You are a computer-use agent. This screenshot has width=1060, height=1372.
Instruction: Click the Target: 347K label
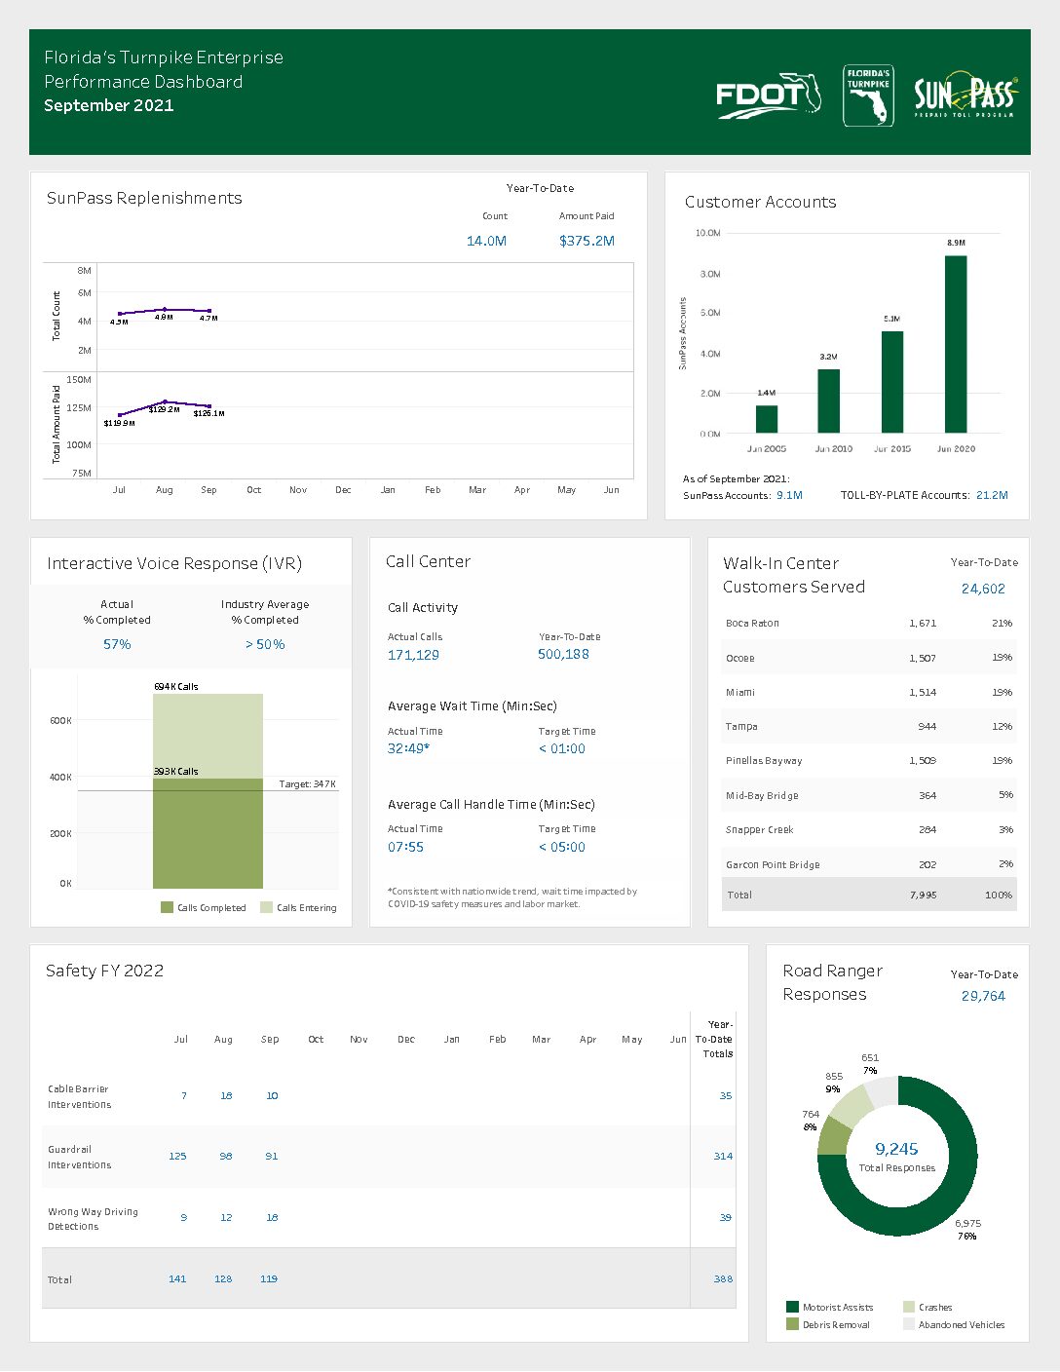[307, 783]
